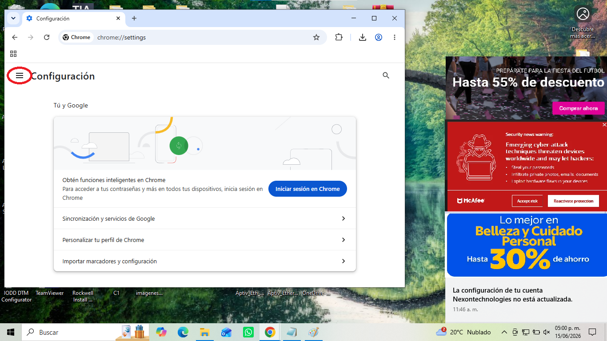Open the Nexontechnologies account notification
607x341 pixels.
[526, 299]
